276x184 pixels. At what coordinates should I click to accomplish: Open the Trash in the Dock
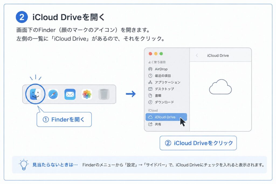point(104,94)
